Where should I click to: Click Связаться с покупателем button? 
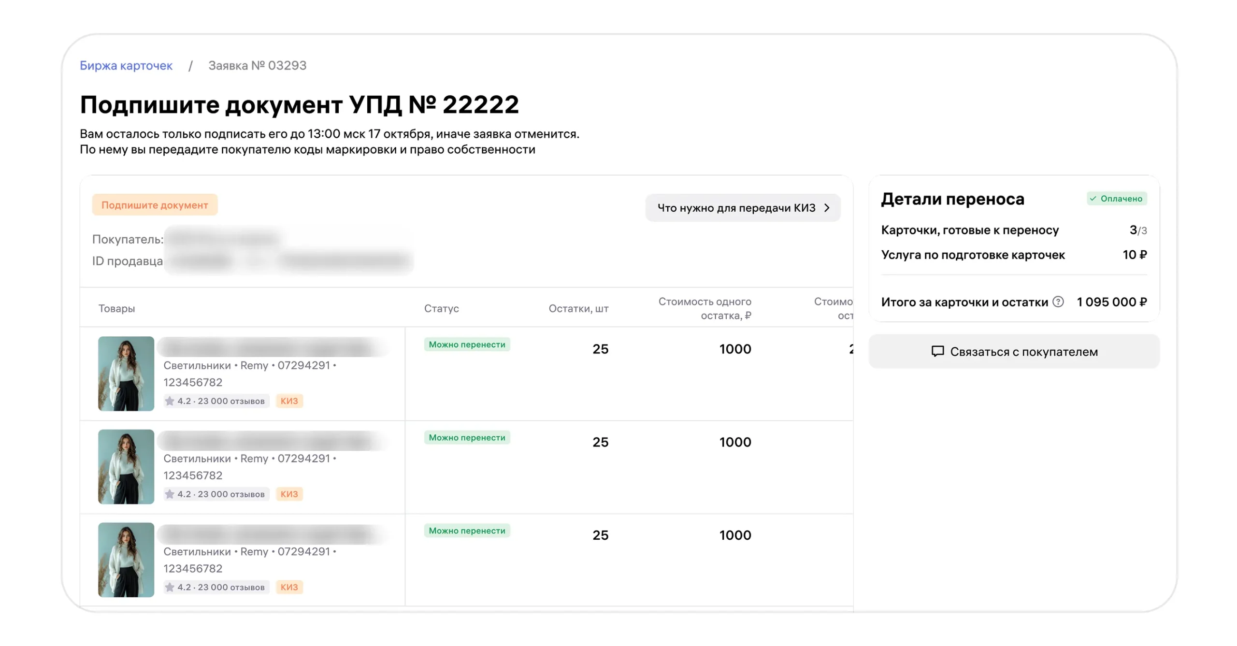1014,351
